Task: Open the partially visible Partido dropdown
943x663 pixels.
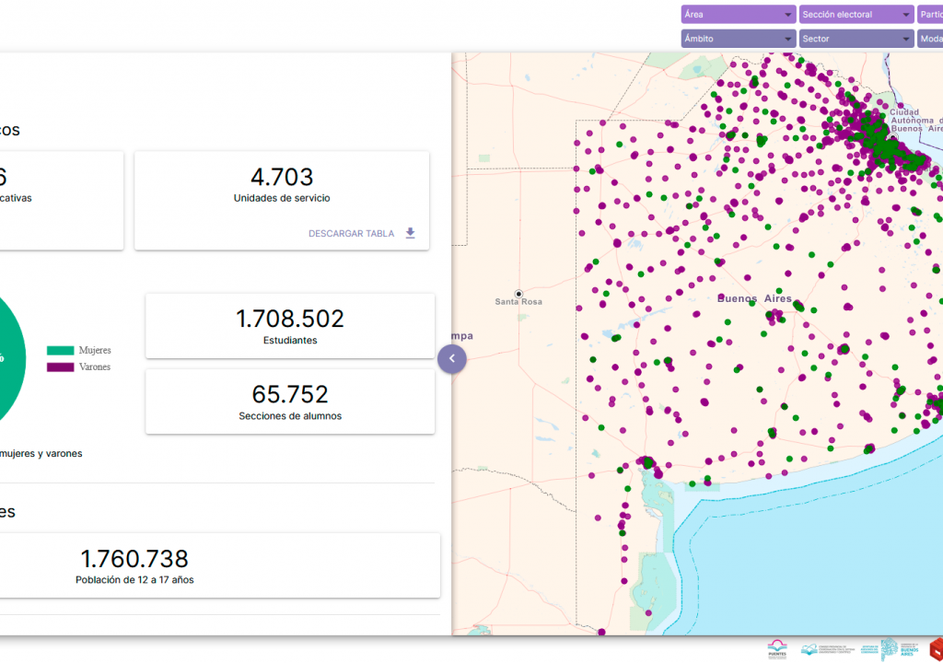Action: pos(930,15)
